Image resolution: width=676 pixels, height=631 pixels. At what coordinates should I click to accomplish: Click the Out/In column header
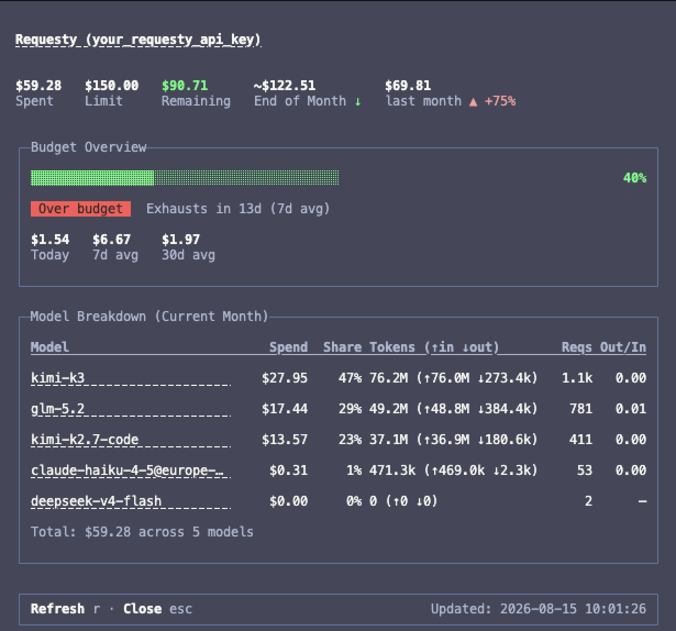pos(623,347)
